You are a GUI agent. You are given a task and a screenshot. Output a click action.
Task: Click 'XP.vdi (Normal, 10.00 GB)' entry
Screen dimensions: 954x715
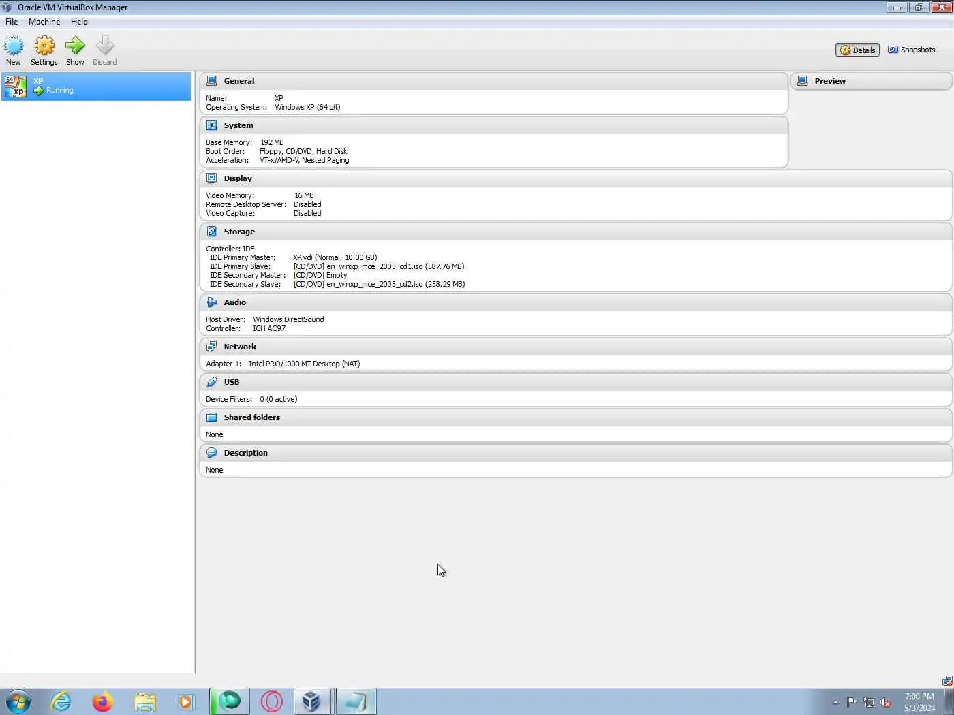pos(335,257)
